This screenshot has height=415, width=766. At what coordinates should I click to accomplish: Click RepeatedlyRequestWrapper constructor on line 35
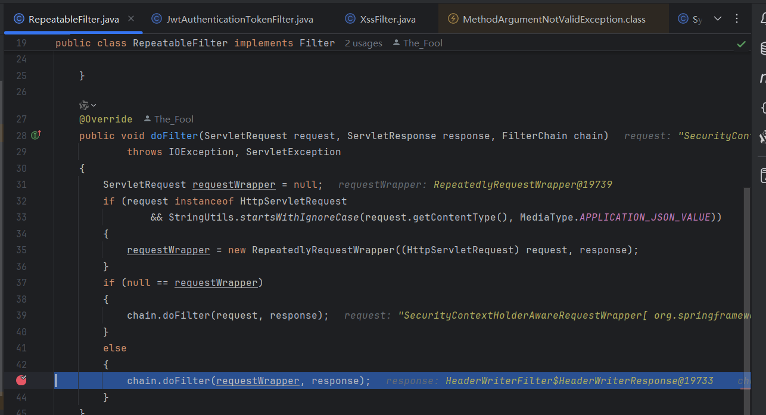point(323,250)
